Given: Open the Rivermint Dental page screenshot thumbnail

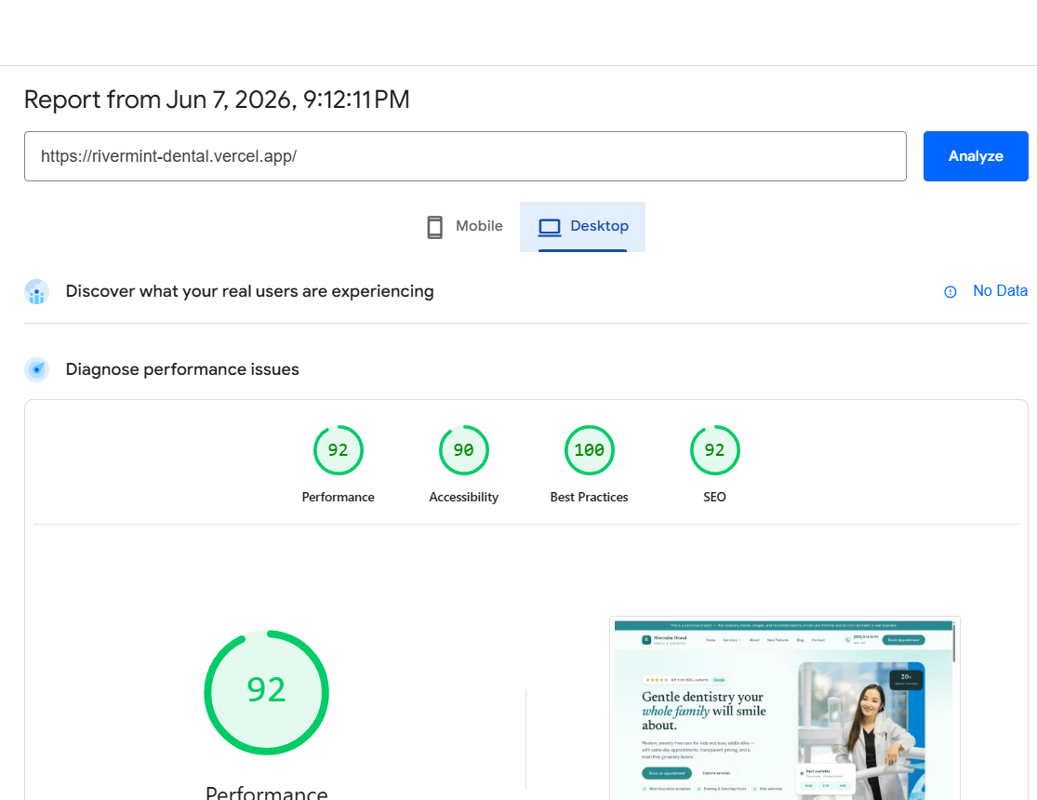Looking at the screenshot, I should tap(784, 709).
